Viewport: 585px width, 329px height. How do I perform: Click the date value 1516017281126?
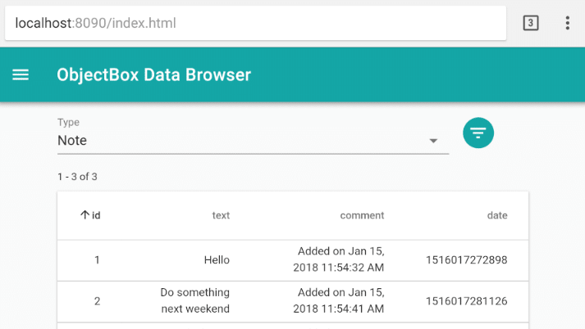click(466, 301)
